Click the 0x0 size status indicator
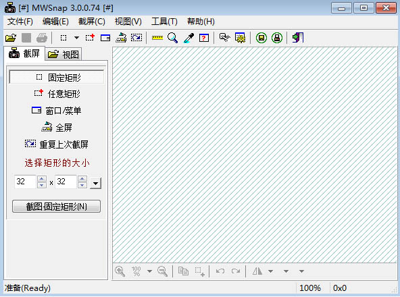This screenshot has width=400, height=297. [340, 288]
